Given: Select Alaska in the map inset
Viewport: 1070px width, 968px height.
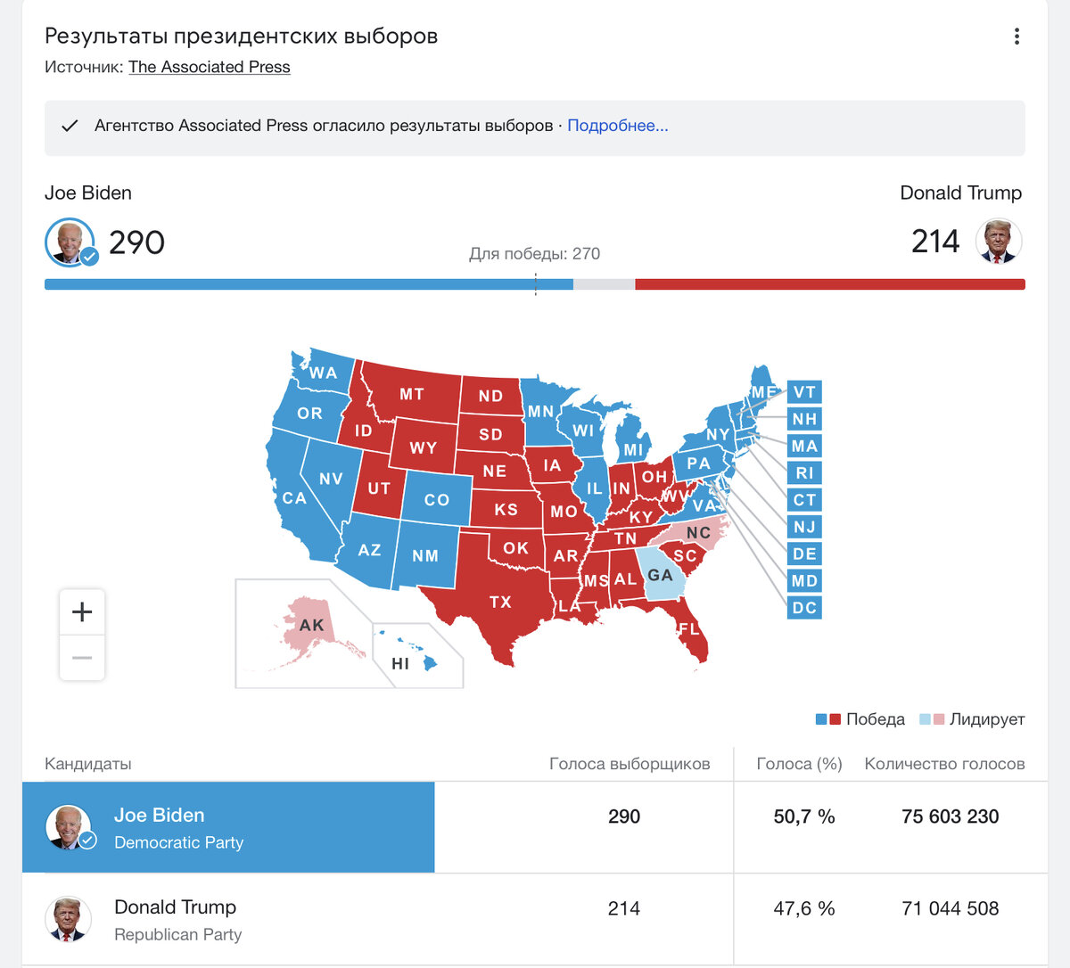Looking at the screenshot, I should click(311, 624).
